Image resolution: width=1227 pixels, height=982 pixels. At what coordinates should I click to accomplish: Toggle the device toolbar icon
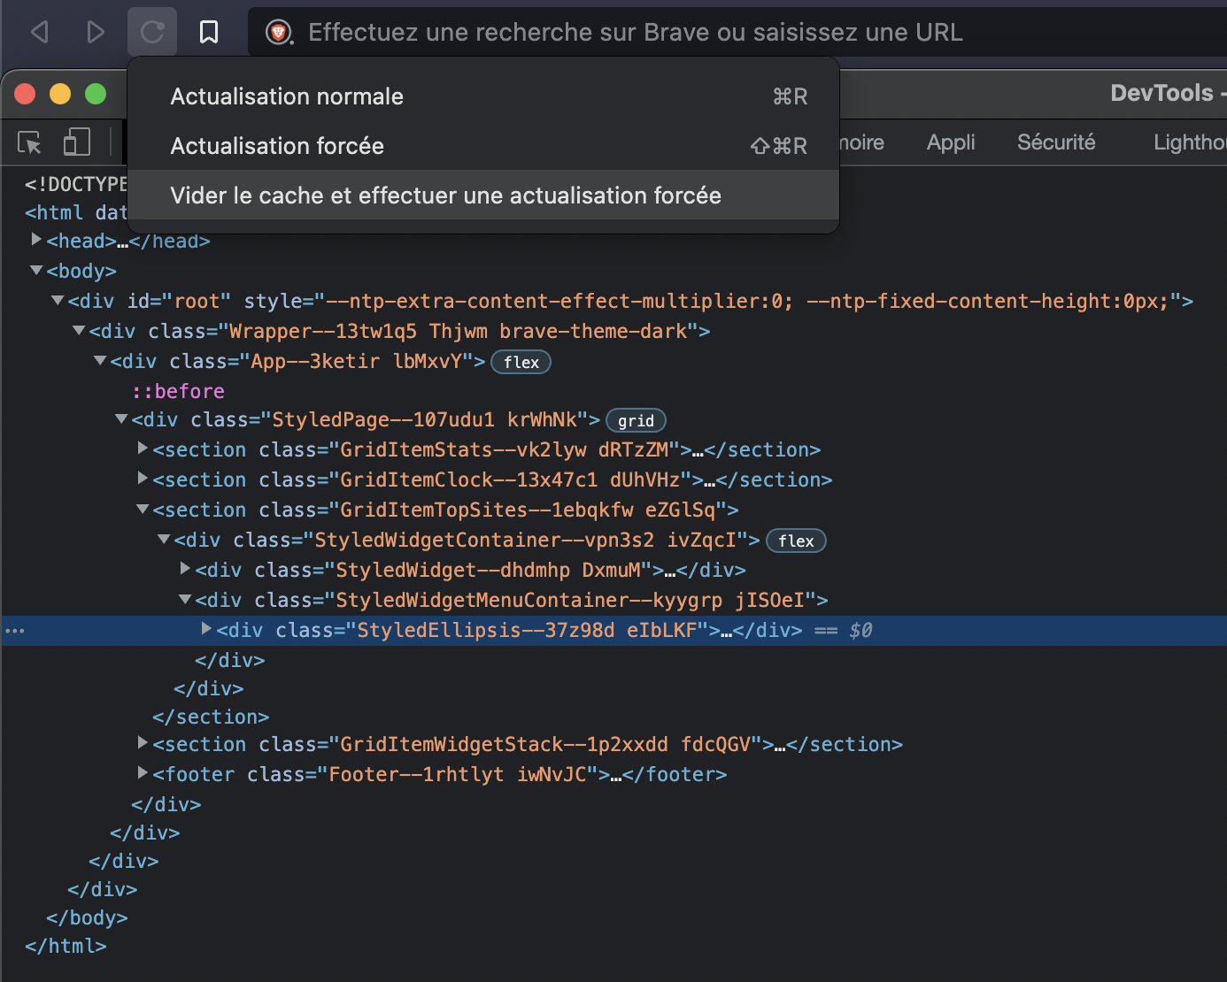77,142
